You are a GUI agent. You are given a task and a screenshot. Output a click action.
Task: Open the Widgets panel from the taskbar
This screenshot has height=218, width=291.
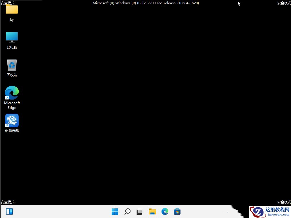pyautogui.click(x=9, y=211)
